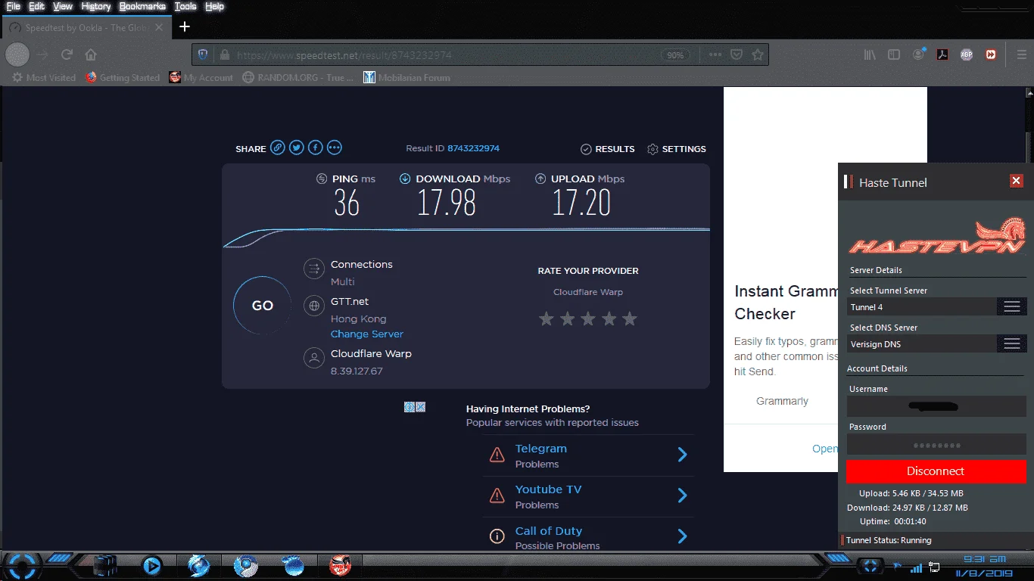Open the Results page
1034x581 pixels.
click(608, 149)
